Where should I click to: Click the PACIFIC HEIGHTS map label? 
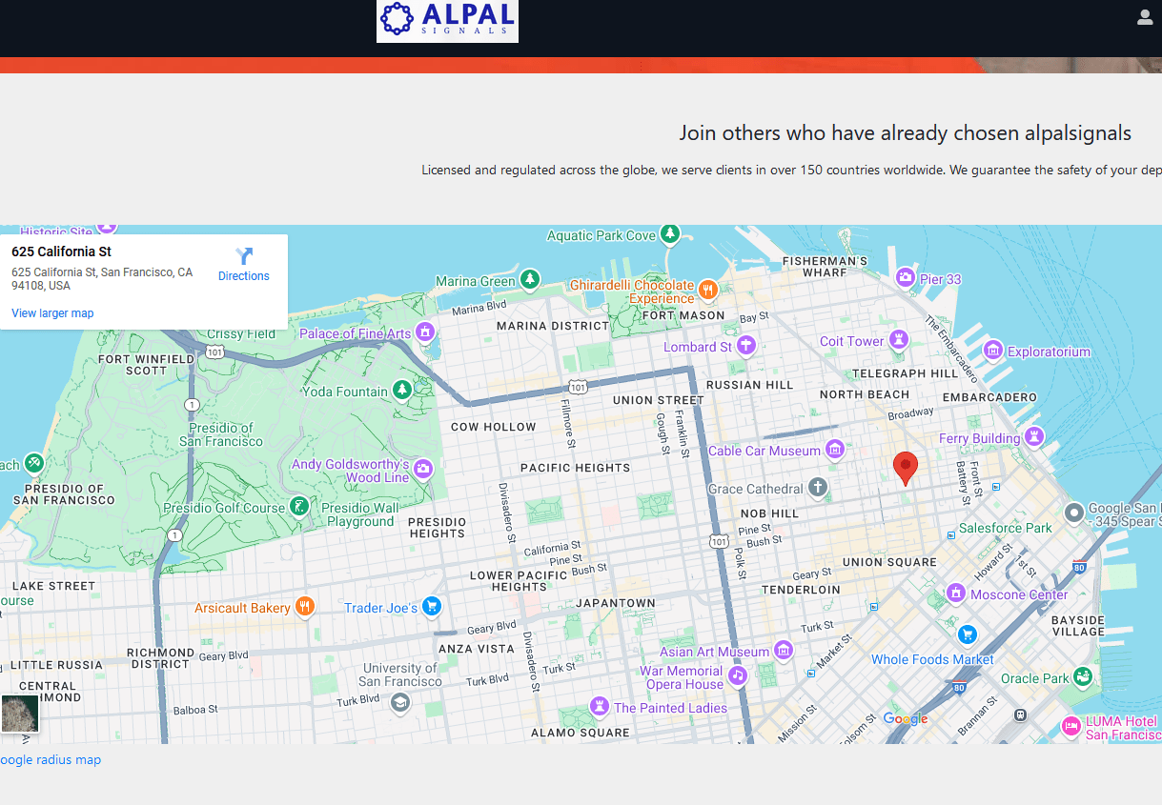(x=575, y=468)
